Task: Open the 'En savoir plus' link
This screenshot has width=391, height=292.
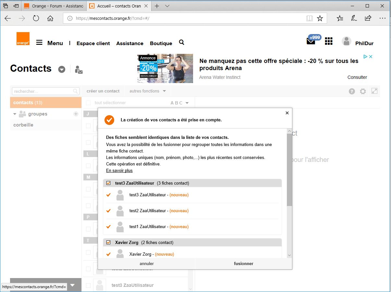Action: (x=119, y=171)
